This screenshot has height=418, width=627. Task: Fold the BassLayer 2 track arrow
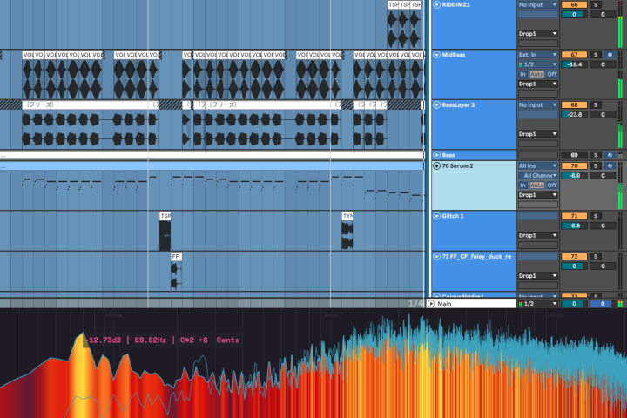tap(436, 104)
